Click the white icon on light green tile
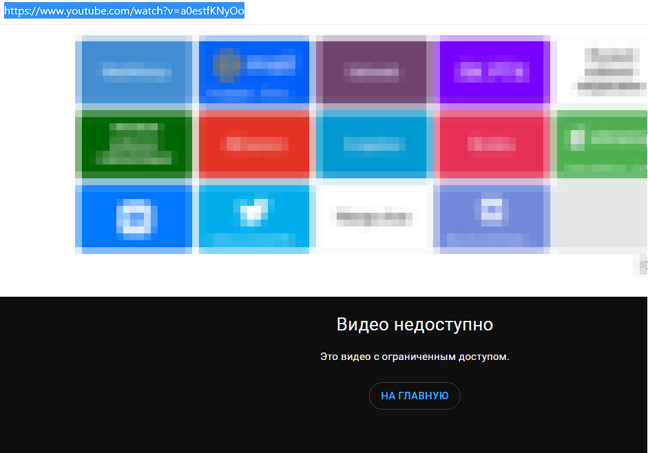The height and width of the screenshot is (453, 648). (x=576, y=139)
